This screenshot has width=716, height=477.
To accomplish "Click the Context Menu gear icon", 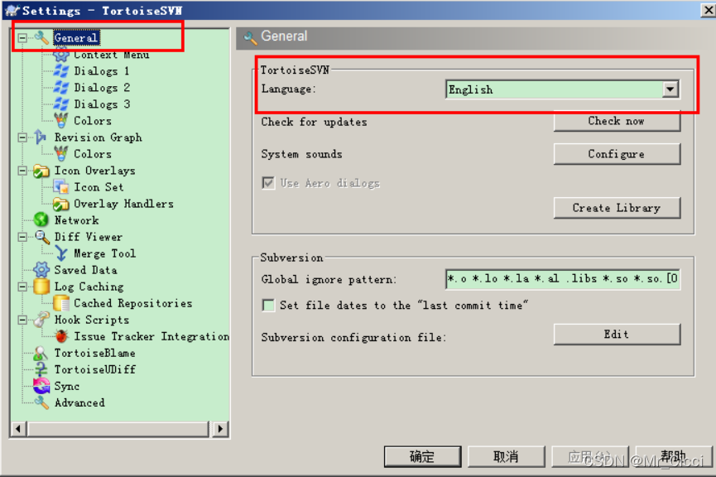I will 60,55.
